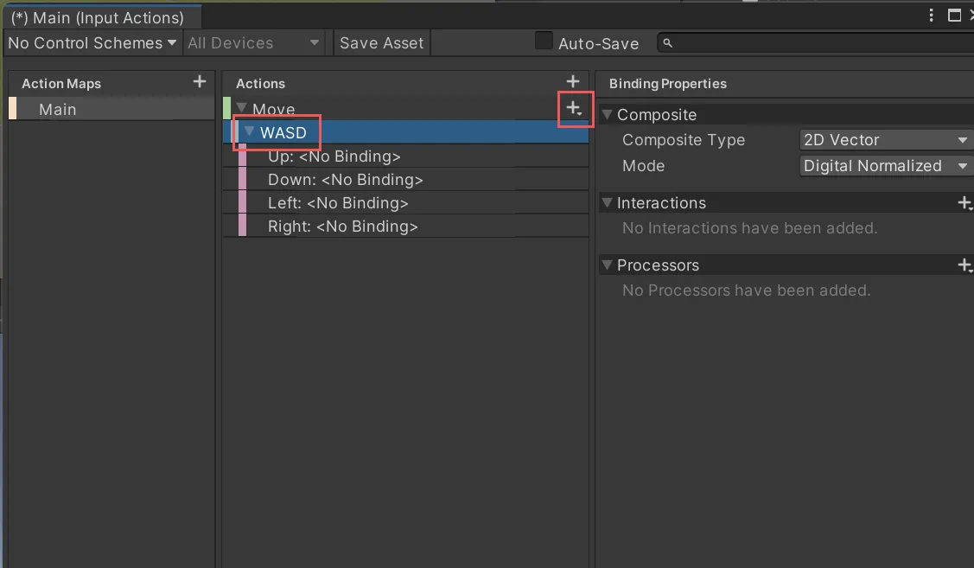Click the search magnifier icon
974x568 pixels.
tap(668, 43)
